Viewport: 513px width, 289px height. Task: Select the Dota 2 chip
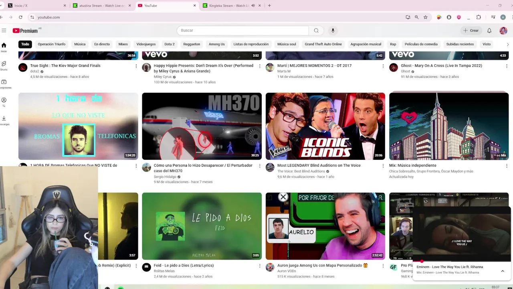point(170,44)
